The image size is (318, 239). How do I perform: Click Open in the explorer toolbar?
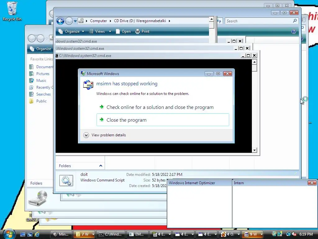pos(123,31)
